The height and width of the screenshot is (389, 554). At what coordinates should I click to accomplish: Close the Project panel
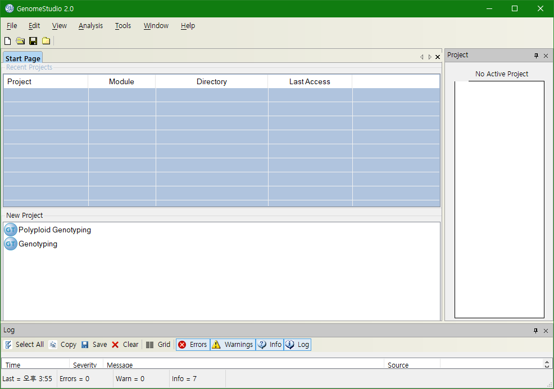[546, 56]
